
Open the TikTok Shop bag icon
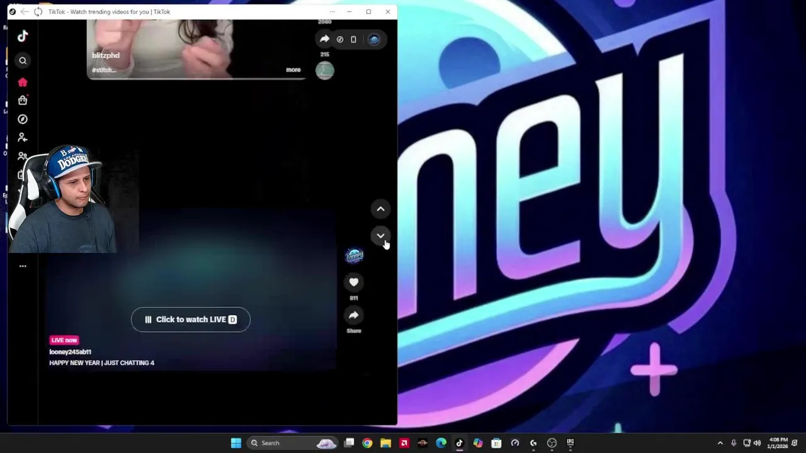[x=23, y=100]
